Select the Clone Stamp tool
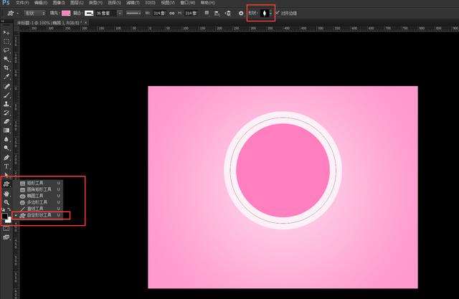 click(6, 104)
